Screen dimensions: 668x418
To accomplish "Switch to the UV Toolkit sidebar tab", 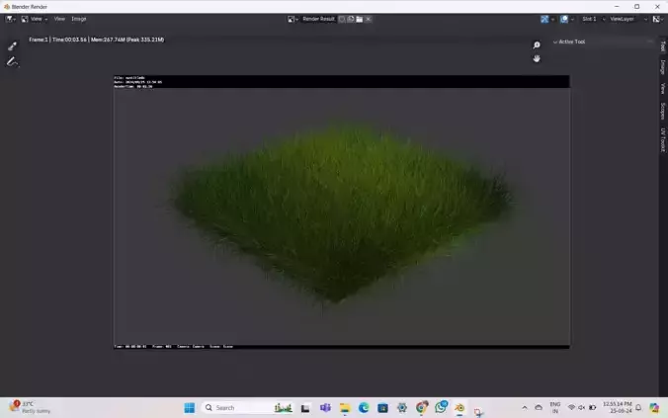I will [x=663, y=139].
